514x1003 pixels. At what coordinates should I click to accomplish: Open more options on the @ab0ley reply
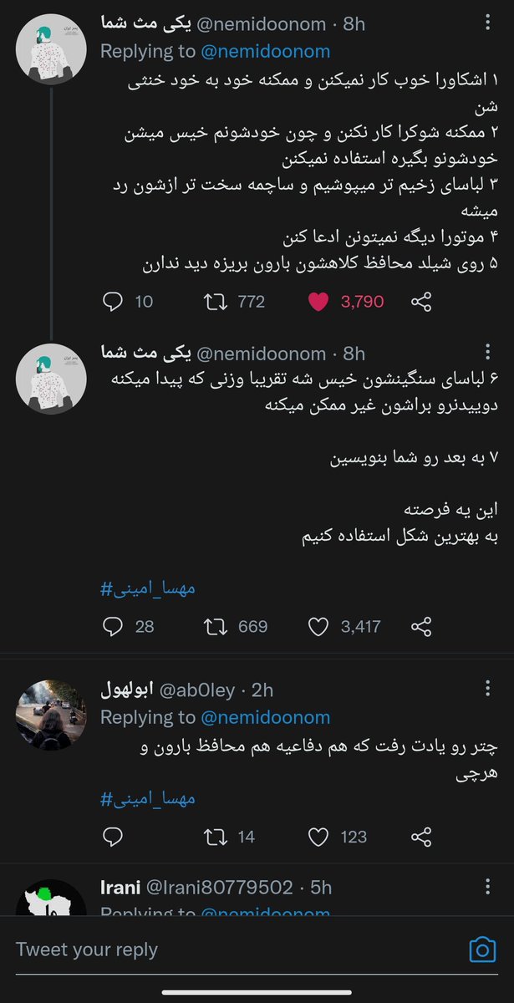click(x=488, y=689)
